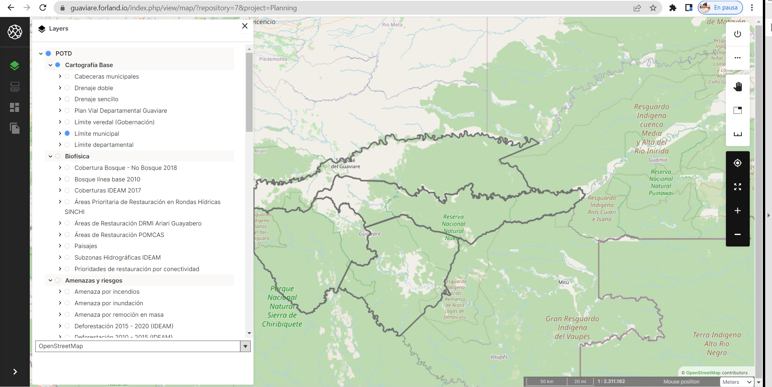Viewport: 772px width, 387px height.
Task: Enable Paisajes layer
Action: [67, 246]
